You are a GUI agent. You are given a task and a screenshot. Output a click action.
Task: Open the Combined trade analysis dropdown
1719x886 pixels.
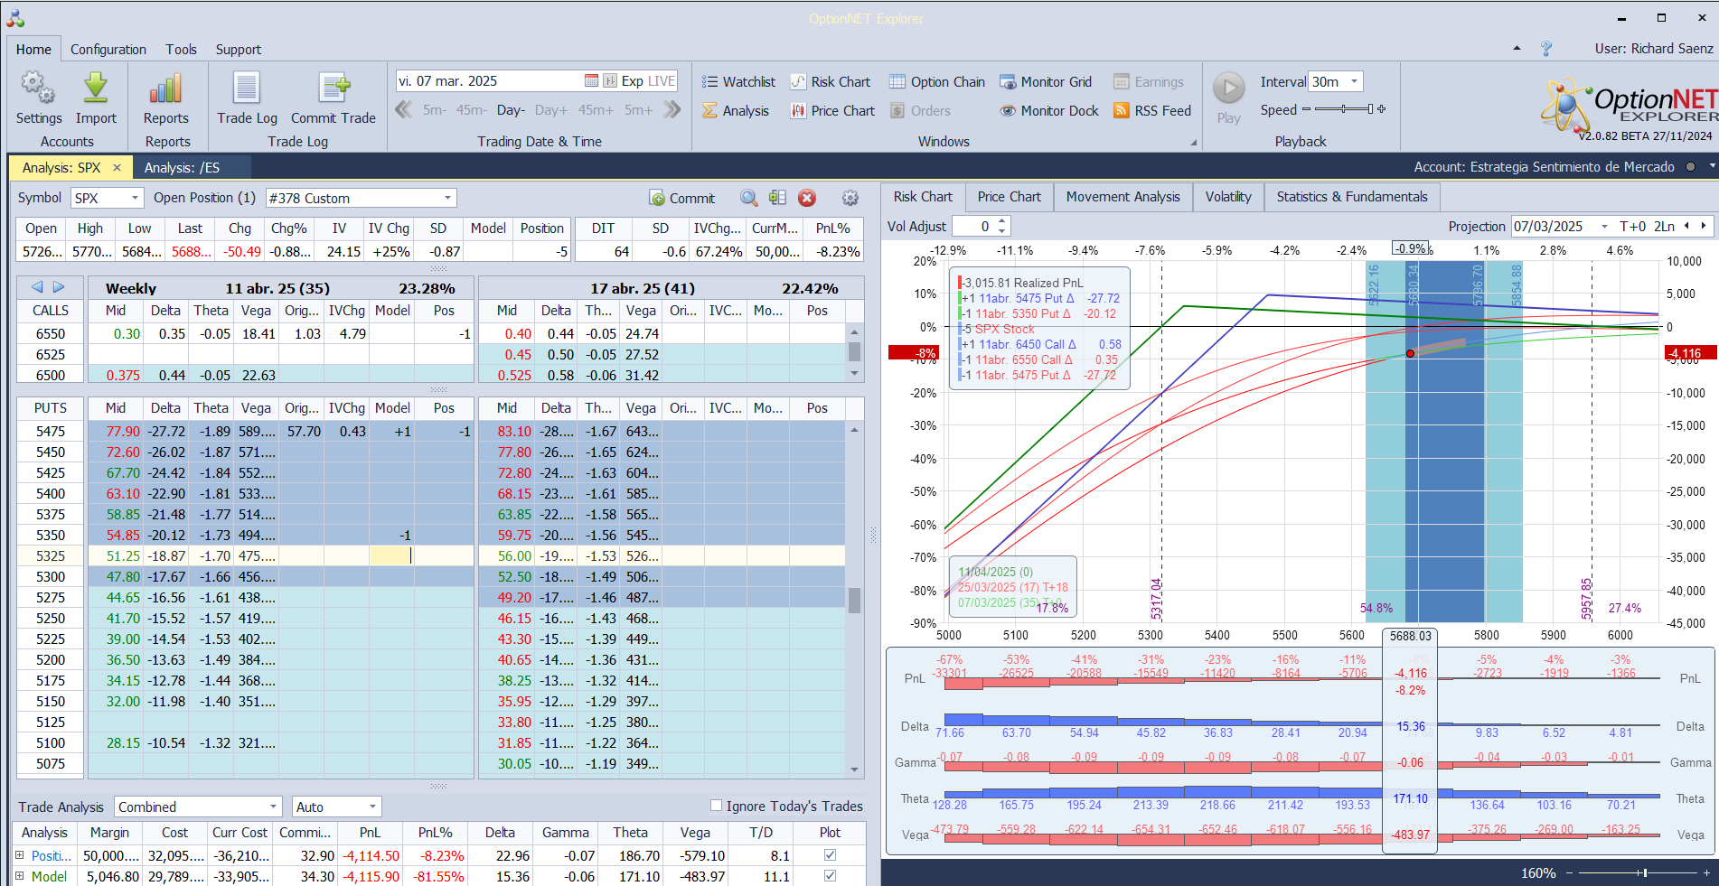tap(274, 807)
